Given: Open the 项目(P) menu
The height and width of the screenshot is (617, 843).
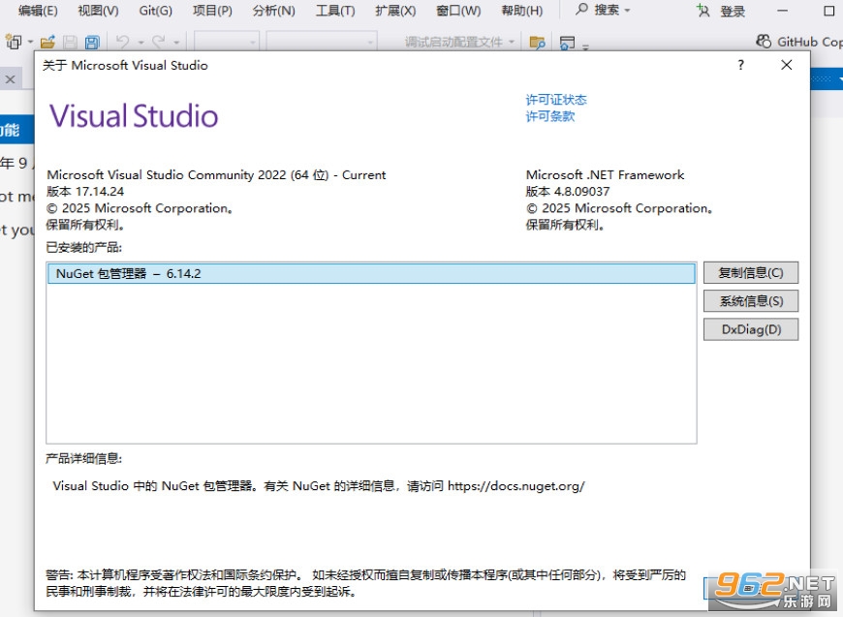Looking at the screenshot, I should tap(212, 11).
